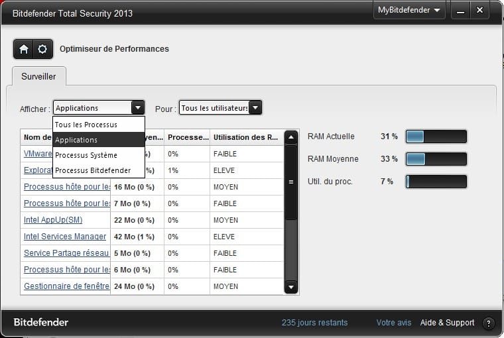Close the Bitdefender window
Viewport: 504px width, 338px height.
coord(479,11)
